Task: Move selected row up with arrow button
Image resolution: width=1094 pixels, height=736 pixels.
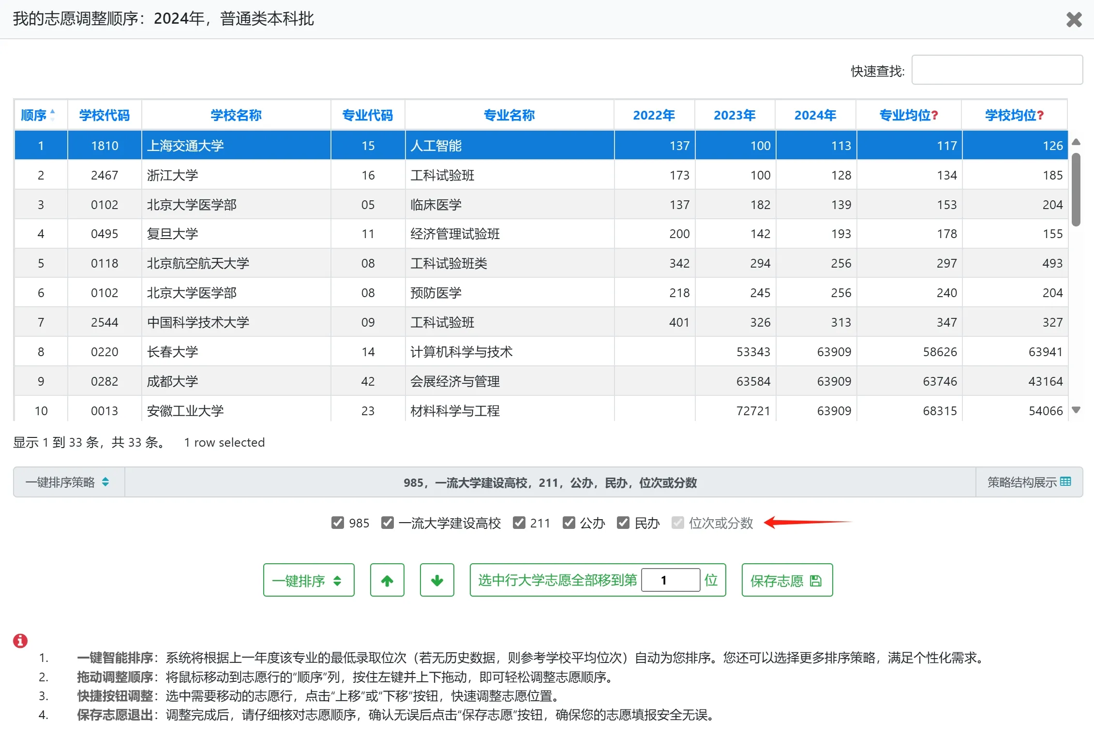Action: [387, 580]
